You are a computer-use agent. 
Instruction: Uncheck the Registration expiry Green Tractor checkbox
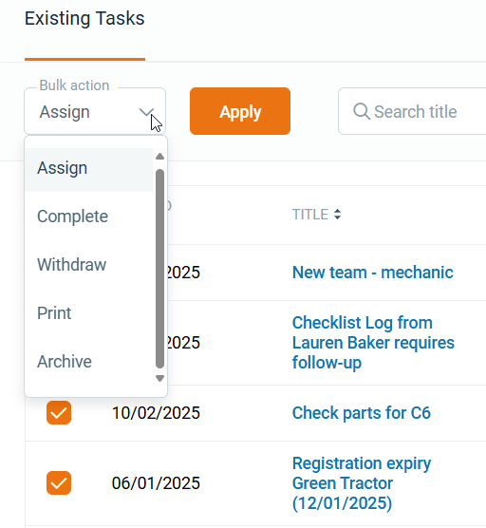pos(59,482)
